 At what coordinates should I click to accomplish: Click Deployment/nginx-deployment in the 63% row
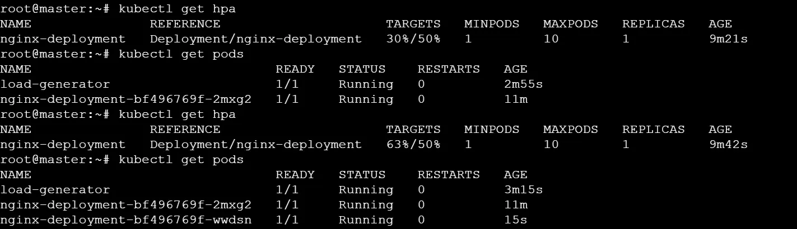[256, 145]
